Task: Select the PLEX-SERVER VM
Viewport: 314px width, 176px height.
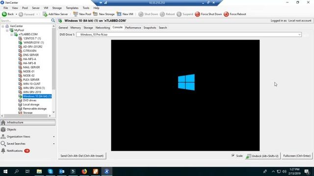Action: [31, 80]
